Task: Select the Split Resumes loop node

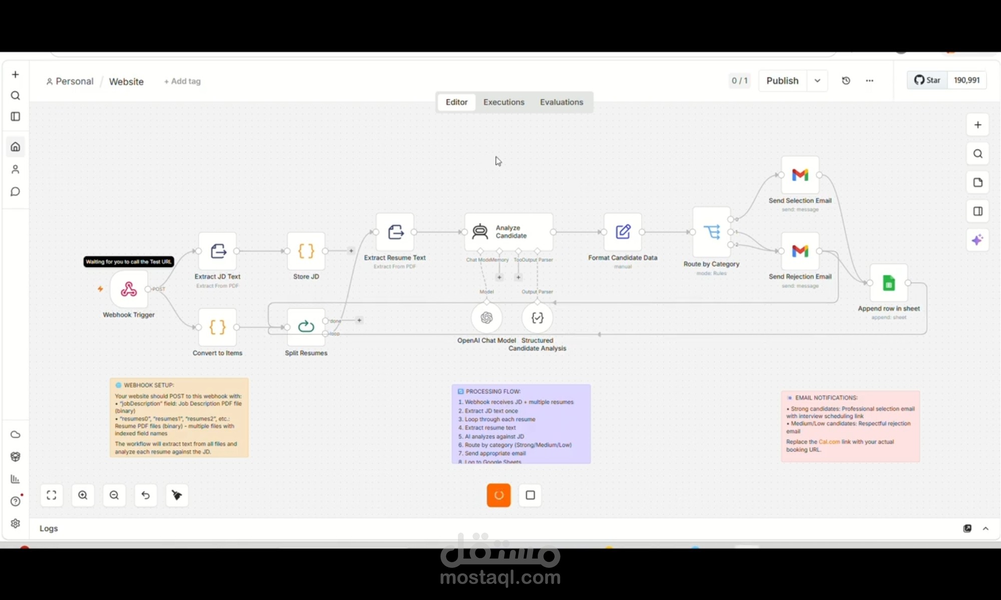Action: 306,327
